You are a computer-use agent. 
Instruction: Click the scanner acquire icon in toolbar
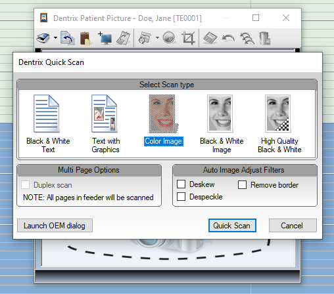(x=43, y=38)
